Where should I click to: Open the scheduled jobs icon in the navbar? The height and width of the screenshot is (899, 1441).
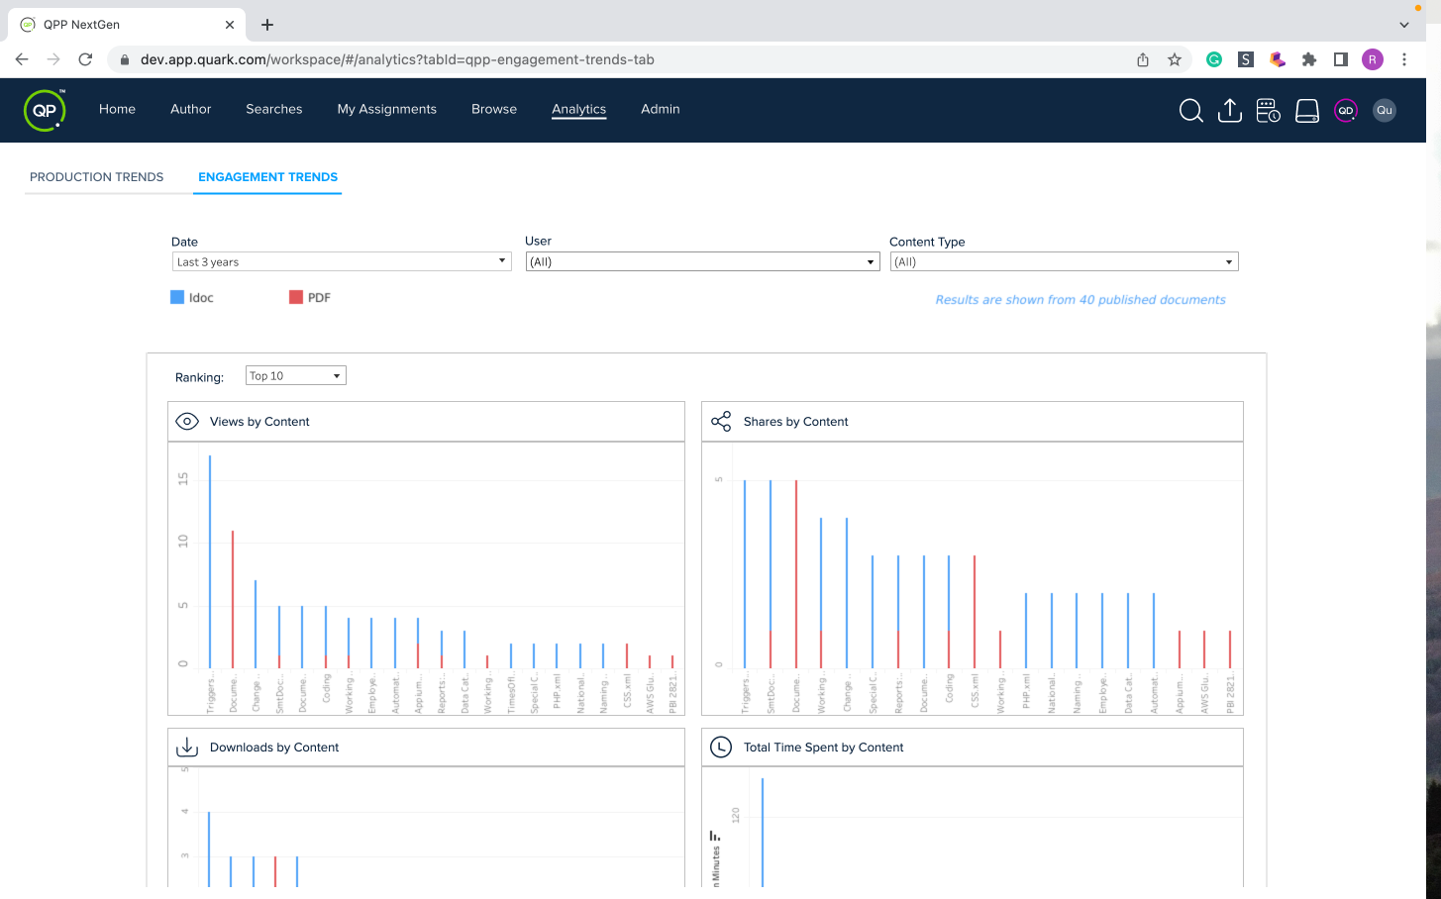[1268, 111]
